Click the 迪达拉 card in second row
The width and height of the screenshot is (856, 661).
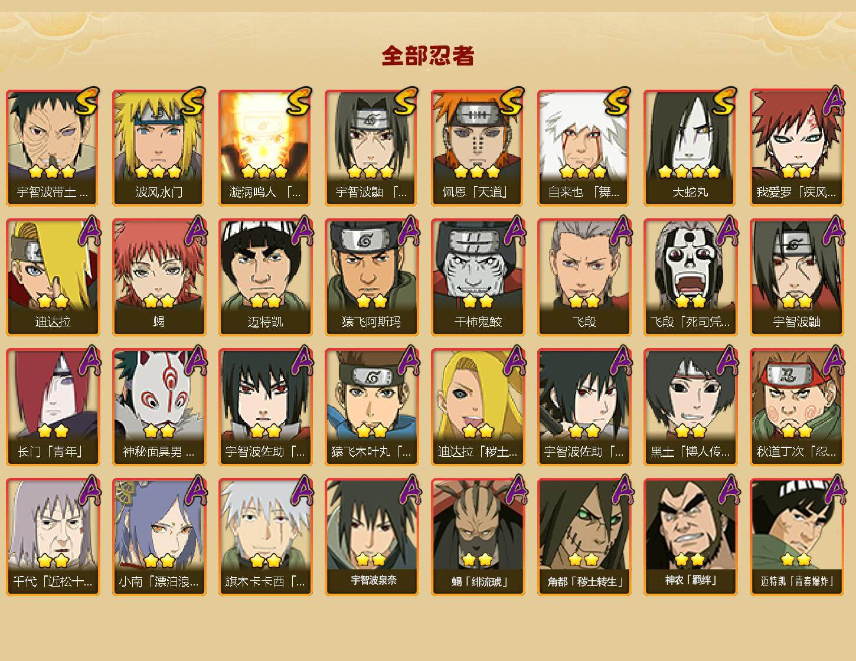(x=53, y=277)
